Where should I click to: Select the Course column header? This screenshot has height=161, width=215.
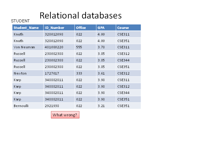point(128,28)
